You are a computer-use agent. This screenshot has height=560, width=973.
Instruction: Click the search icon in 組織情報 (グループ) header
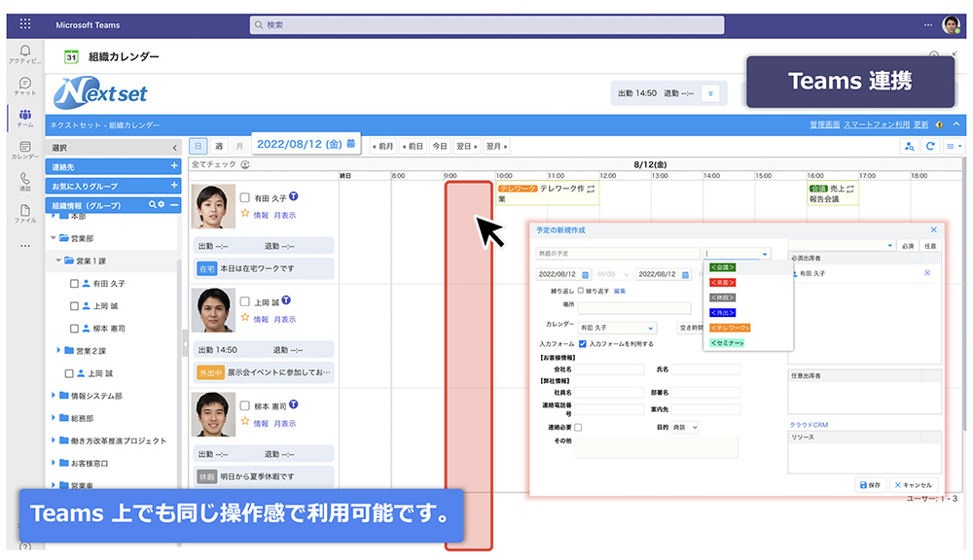152,204
